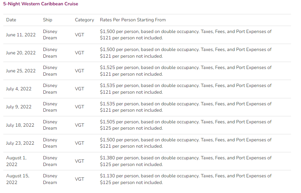Viewport: 301px width, 193px height.
Task: Click VGT category in July 4 row
Action: [x=79, y=89]
